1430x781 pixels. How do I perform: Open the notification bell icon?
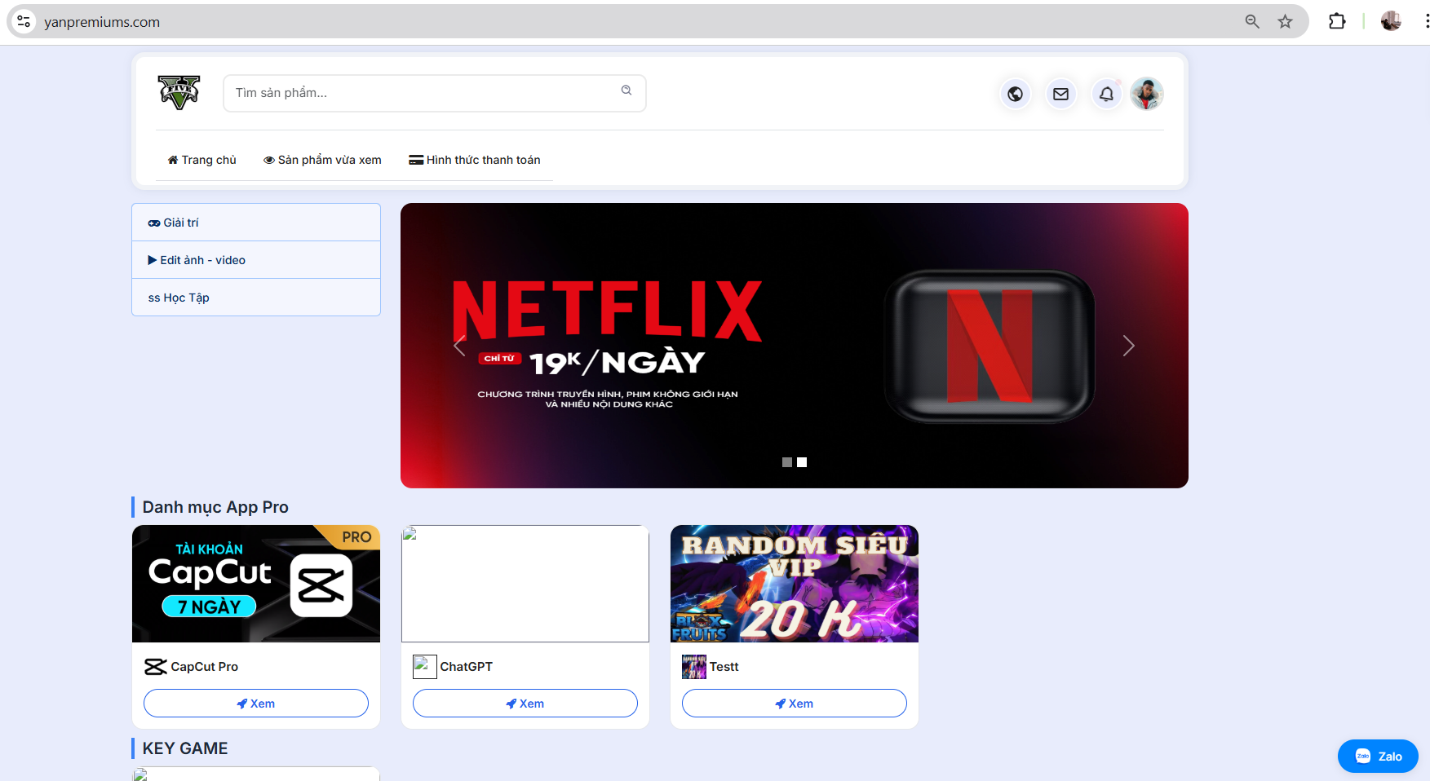[1106, 94]
